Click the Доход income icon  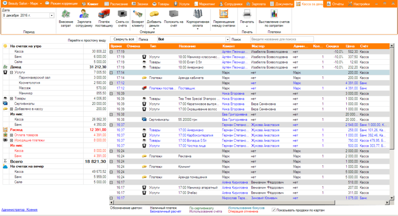[5, 67]
